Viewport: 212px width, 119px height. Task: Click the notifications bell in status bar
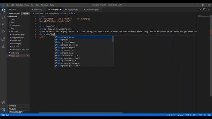[x=209, y=115]
